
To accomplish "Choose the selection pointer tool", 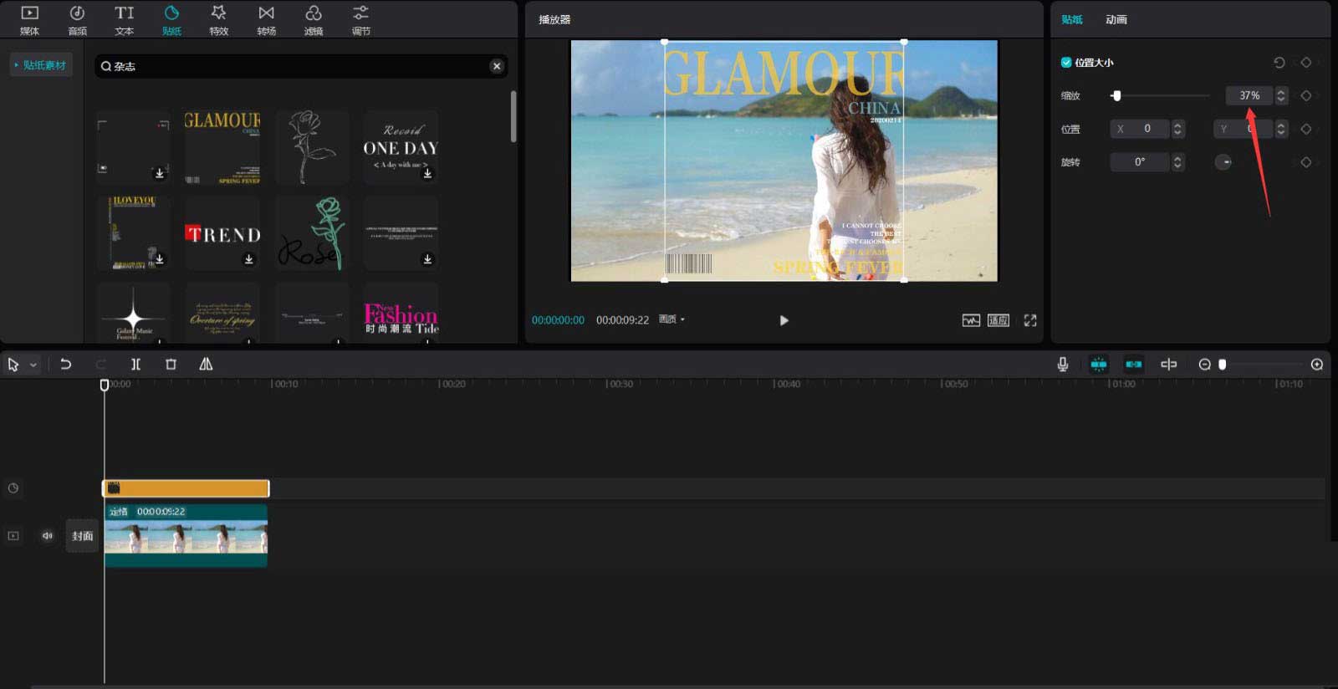I will (x=13, y=365).
